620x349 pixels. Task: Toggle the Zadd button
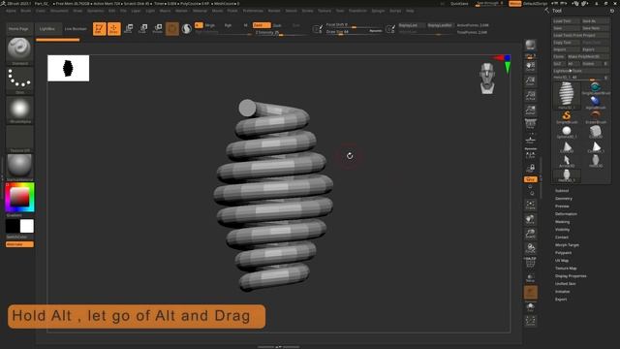(x=262, y=25)
